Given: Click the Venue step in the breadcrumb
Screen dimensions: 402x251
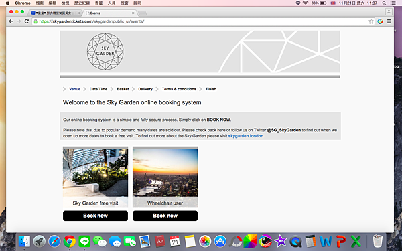Looking at the screenshot, I should click(x=74, y=89).
